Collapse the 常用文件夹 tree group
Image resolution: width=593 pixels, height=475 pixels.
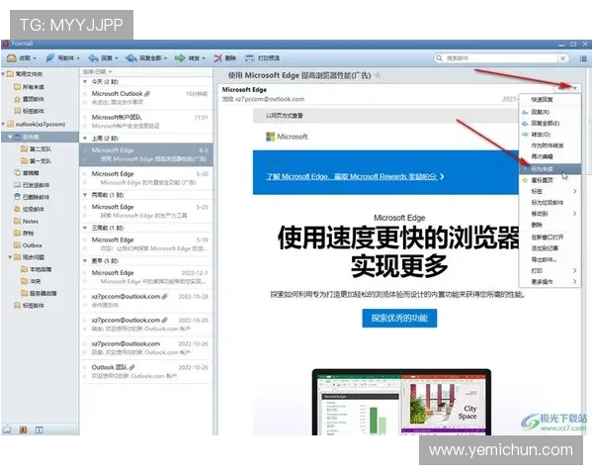coord(3,74)
